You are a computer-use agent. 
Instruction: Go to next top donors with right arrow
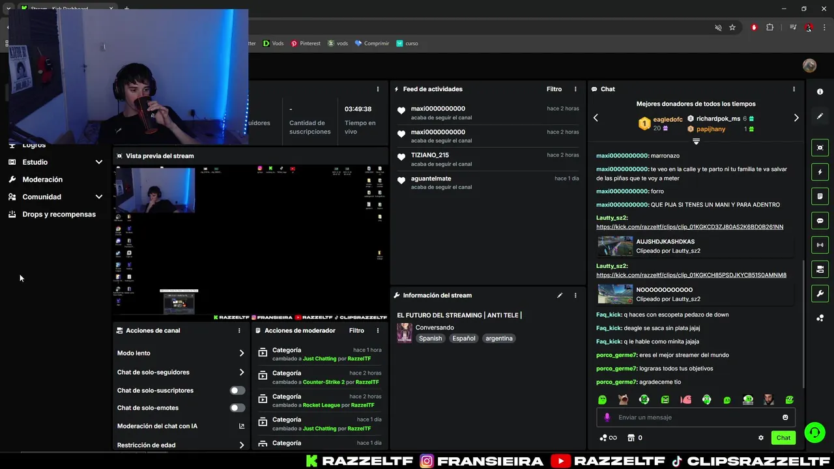796,118
